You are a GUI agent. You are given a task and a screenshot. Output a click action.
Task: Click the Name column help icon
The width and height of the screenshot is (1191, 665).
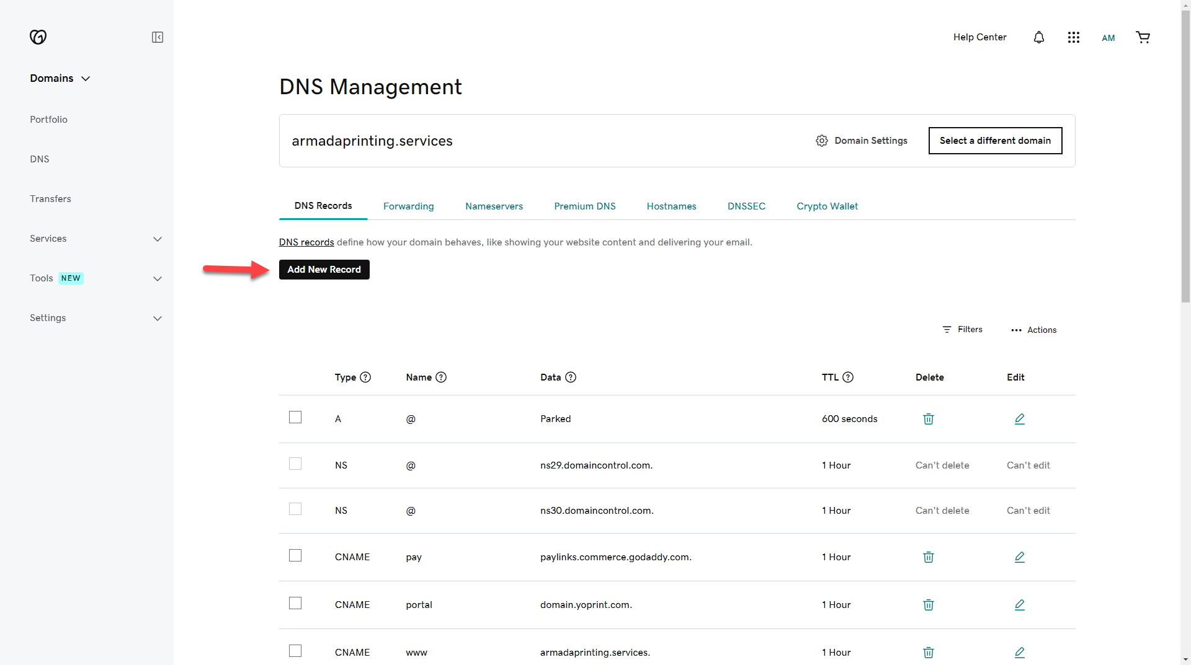[441, 377]
